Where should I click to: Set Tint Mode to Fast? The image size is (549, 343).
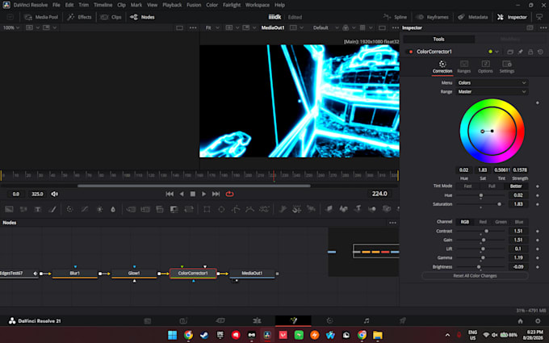pyautogui.click(x=467, y=186)
